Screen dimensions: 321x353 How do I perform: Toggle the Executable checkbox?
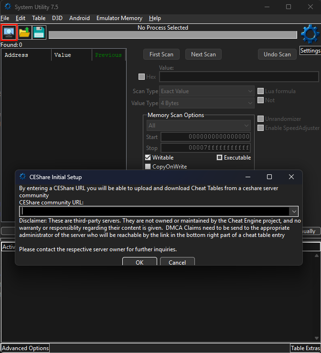click(219, 157)
